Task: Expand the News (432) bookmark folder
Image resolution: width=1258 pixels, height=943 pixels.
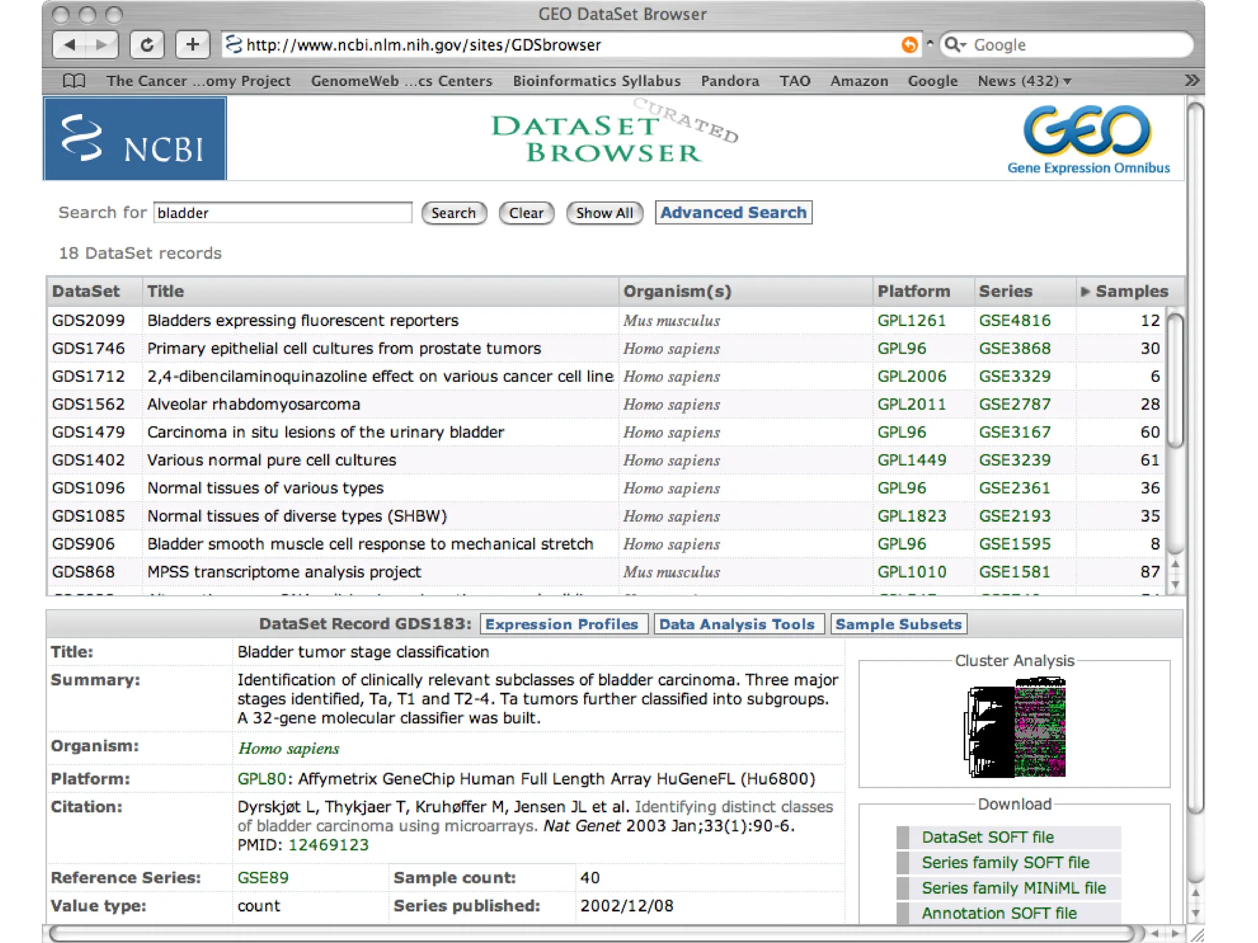Action: (x=1023, y=81)
